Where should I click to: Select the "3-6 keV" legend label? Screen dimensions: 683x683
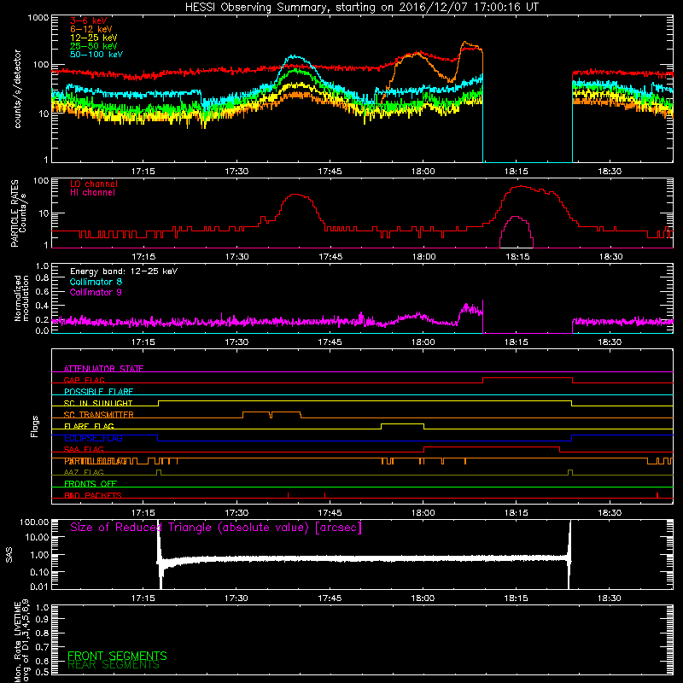click(x=89, y=20)
